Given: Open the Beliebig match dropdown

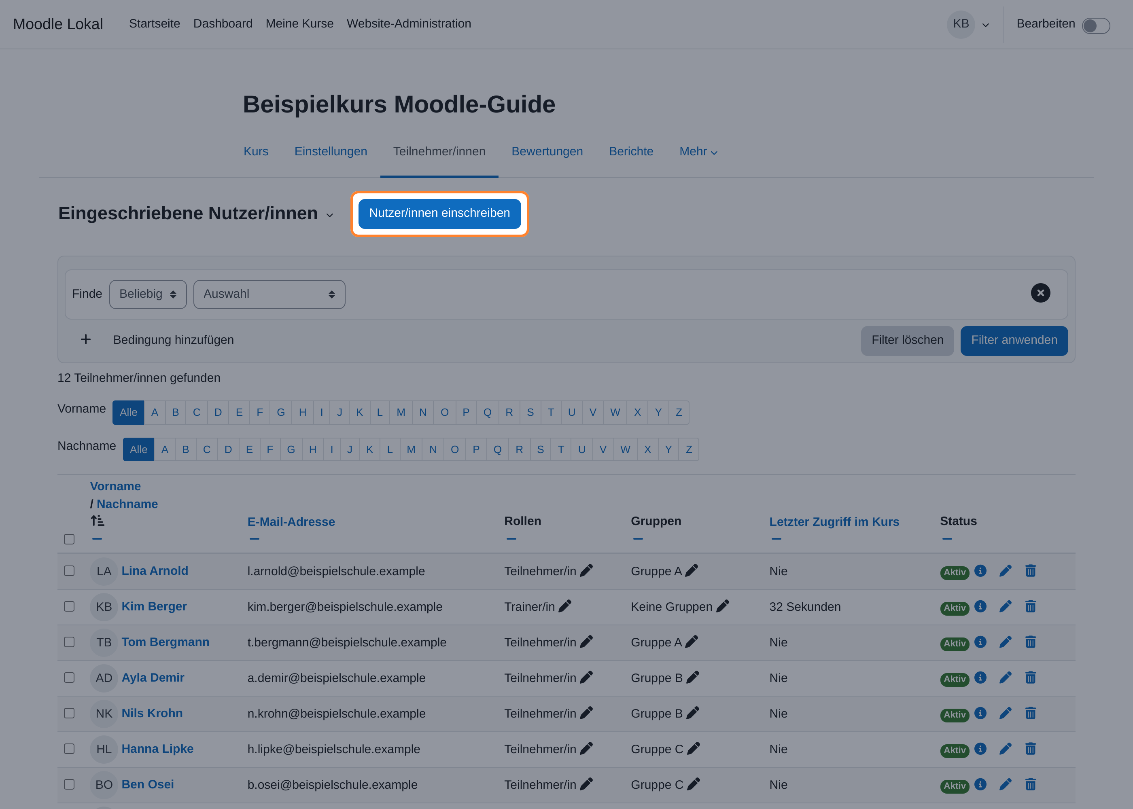Looking at the screenshot, I should pyautogui.click(x=148, y=294).
